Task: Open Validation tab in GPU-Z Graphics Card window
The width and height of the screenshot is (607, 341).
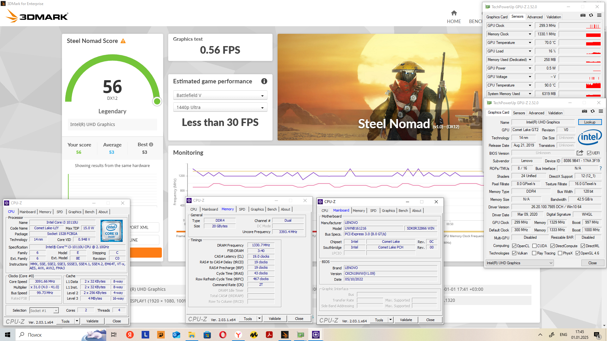Action: [x=555, y=113]
